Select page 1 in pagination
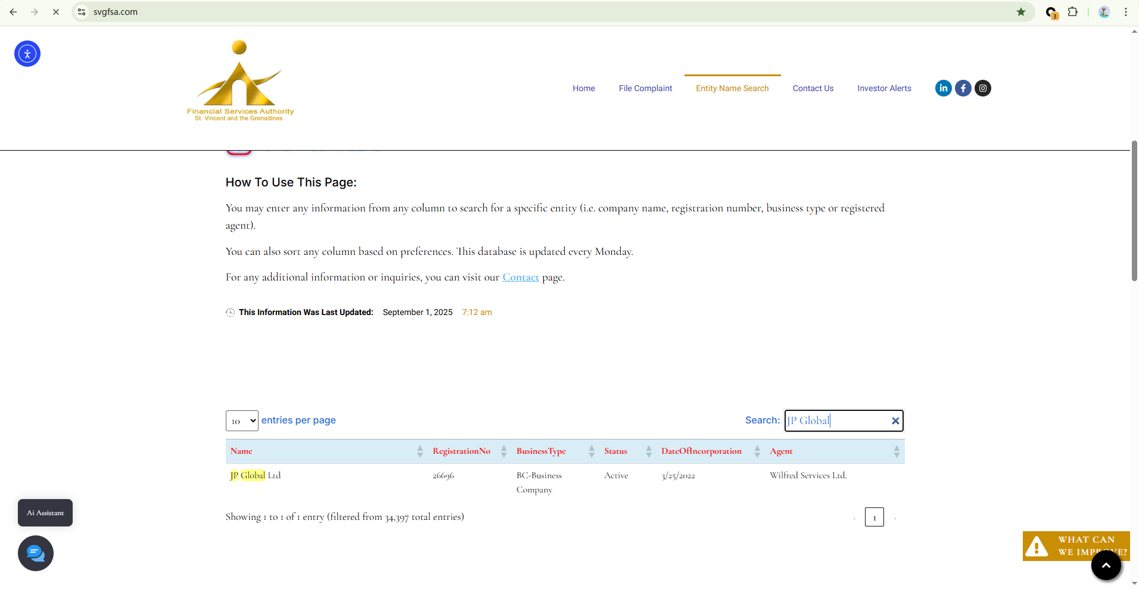This screenshot has width=1139, height=589. tap(874, 518)
